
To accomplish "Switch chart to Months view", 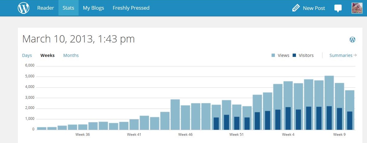I will pyautogui.click(x=71, y=55).
